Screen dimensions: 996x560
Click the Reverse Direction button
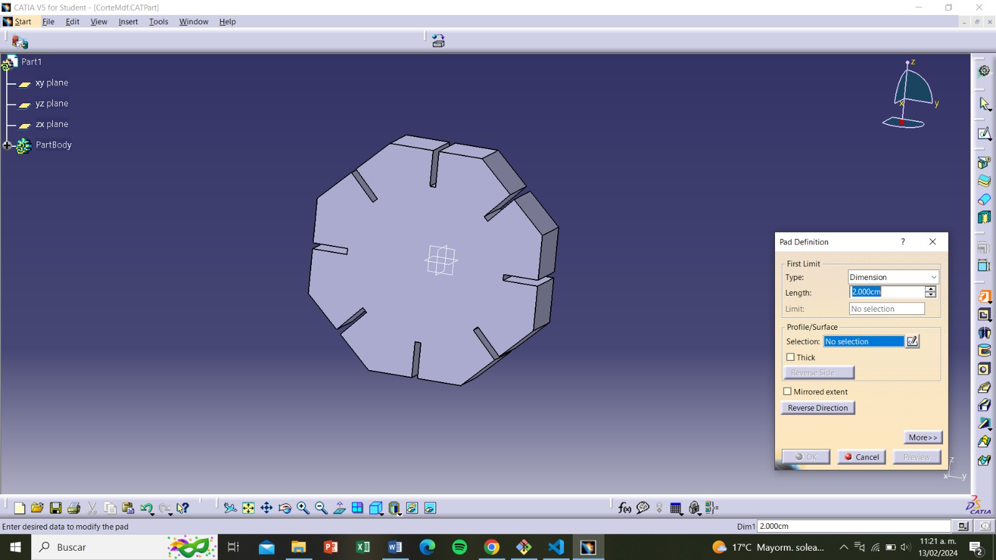tap(818, 408)
